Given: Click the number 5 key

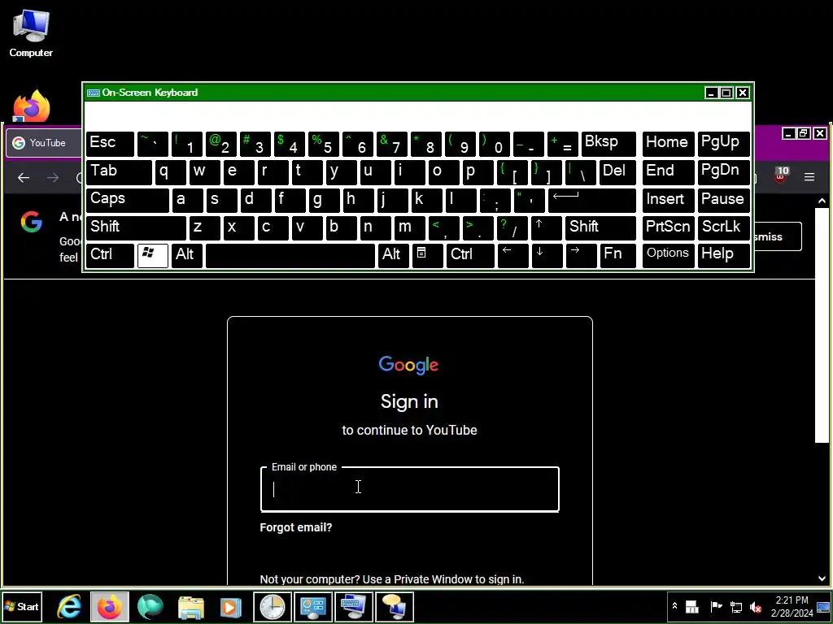Looking at the screenshot, I should (324, 144).
